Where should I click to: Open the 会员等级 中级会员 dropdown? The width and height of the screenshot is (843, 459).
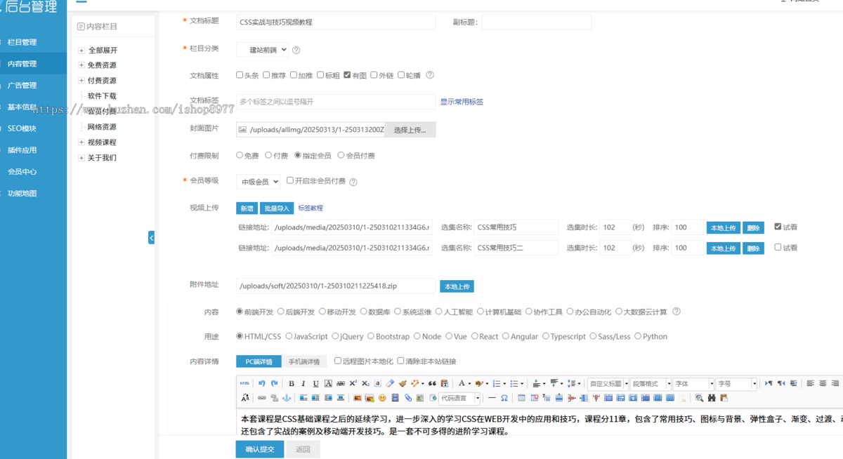tap(258, 181)
